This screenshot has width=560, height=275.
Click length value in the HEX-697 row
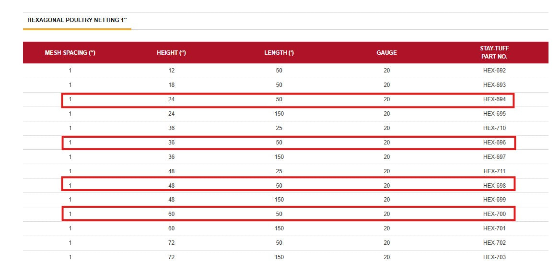point(279,157)
